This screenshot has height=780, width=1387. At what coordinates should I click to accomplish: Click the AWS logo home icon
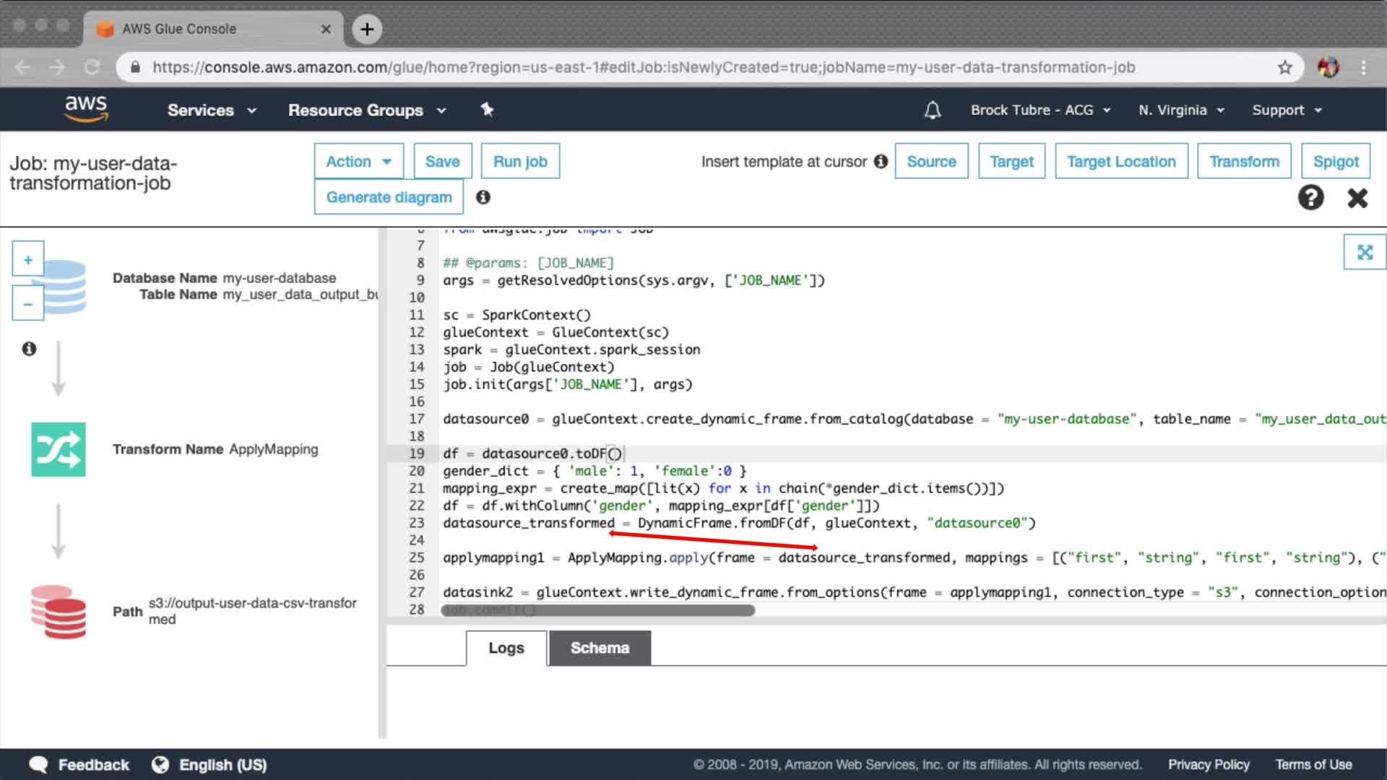click(86, 108)
